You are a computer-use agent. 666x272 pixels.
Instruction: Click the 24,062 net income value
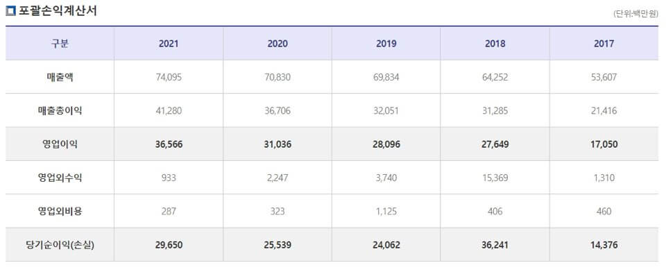click(386, 245)
